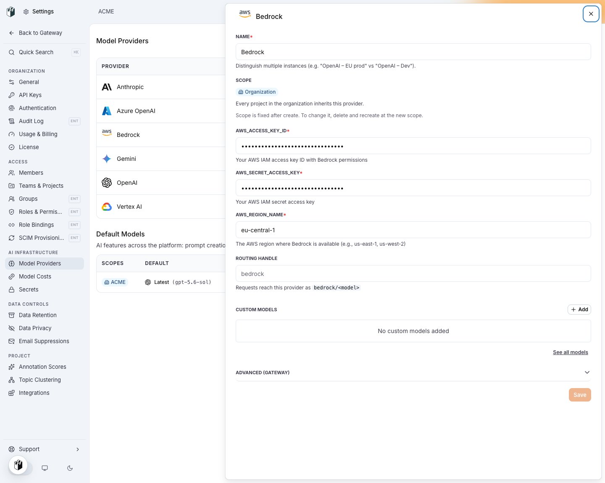Click the Audit Log icon
Screen dimensions: 605x483
tap(12, 121)
